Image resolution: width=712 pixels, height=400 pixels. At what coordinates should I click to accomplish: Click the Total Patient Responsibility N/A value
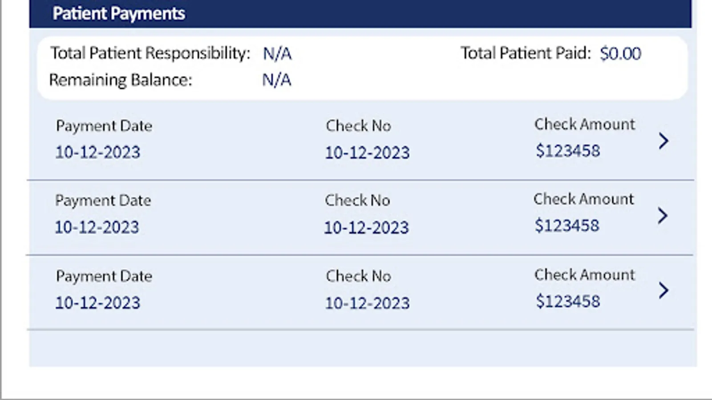[x=277, y=54]
